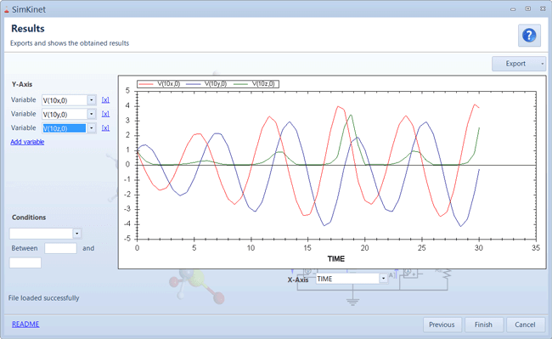Click the V(10y,0) blue legend entry
552x339 pixels.
[206, 84]
